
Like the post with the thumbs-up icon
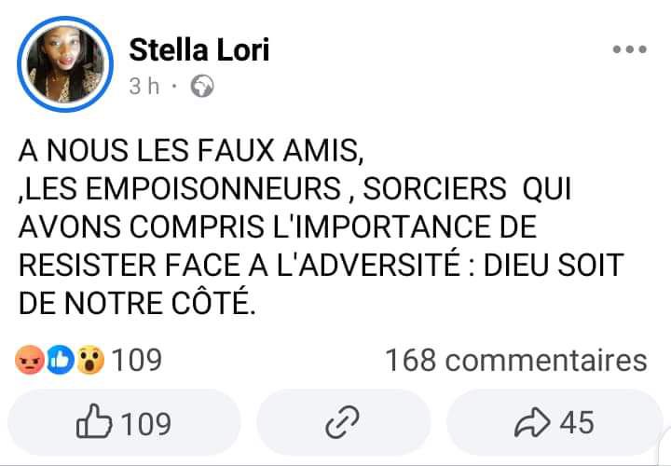(x=93, y=424)
